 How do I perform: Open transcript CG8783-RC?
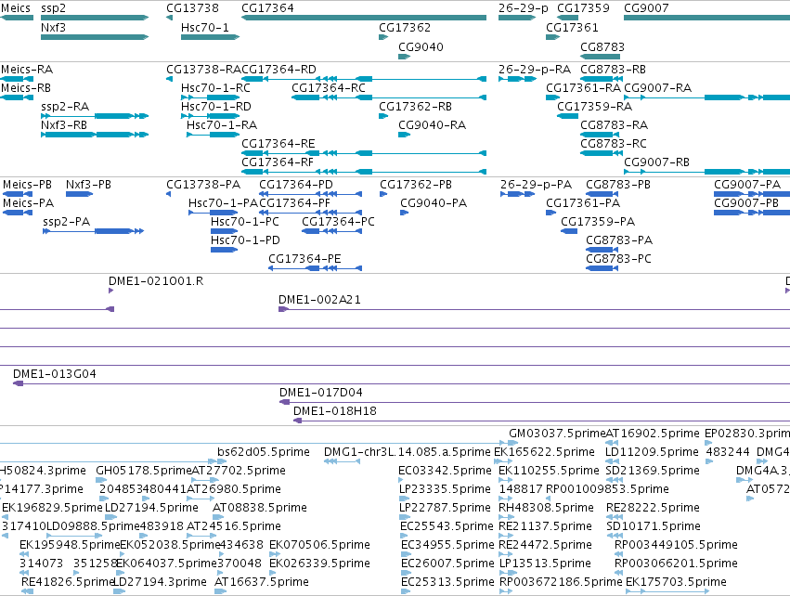614,144
